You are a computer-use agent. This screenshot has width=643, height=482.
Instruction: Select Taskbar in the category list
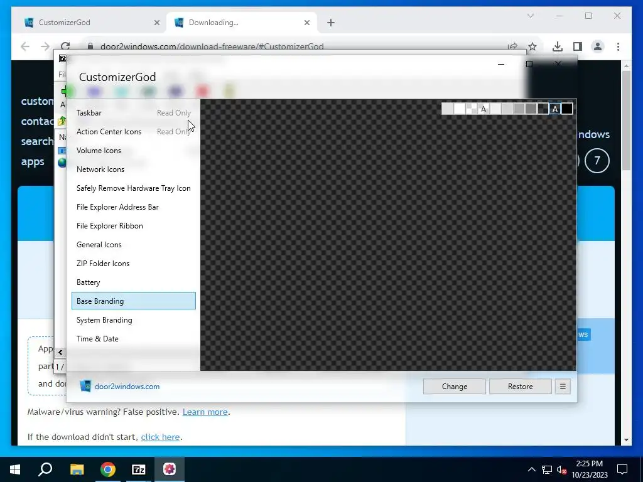point(134,113)
